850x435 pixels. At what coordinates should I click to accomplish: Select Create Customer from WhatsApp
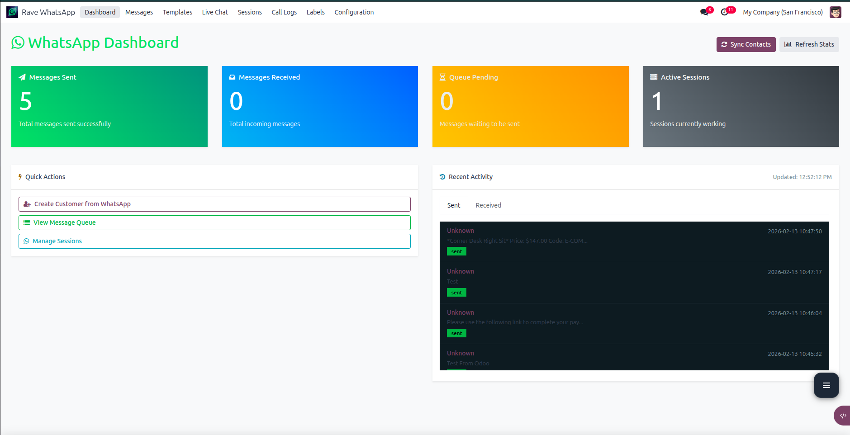(214, 204)
